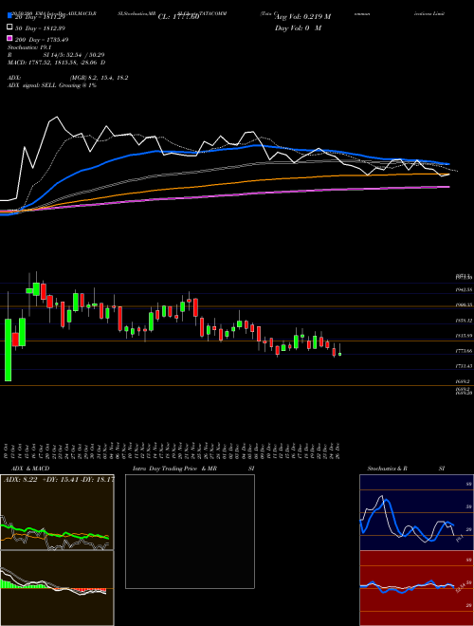This screenshot has height=626, width=474.
Task: Click the RSI 14/3 values line
Action: (56, 55)
